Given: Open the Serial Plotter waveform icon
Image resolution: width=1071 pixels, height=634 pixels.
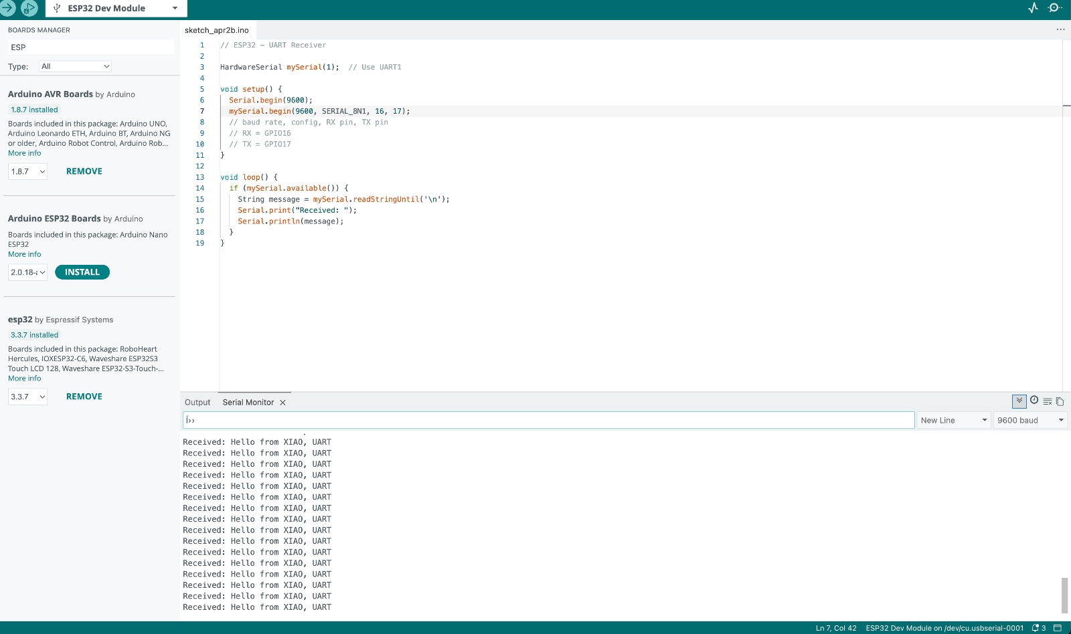Looking at the screenshot, I should 1033,8.
